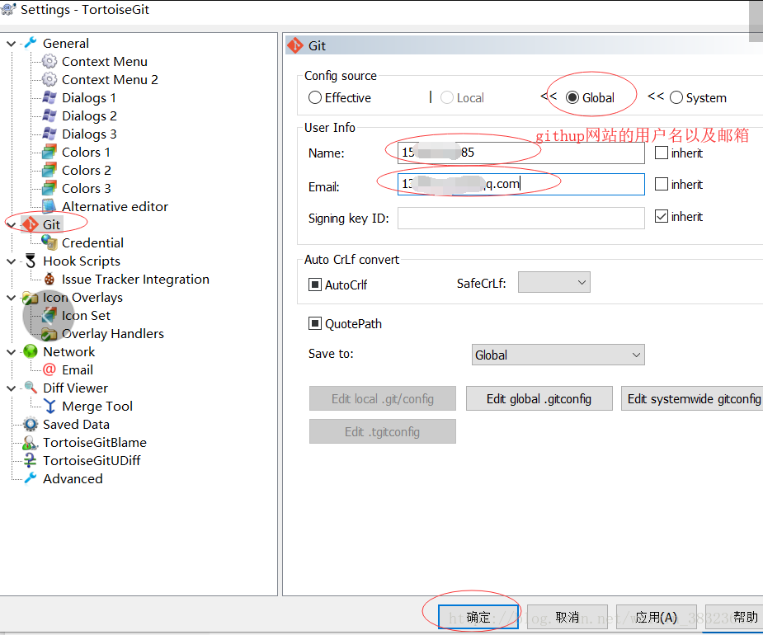This screenshot has height=635, width=763.
Task: Click the General wrench icon
Action: [x=31, y=43]
